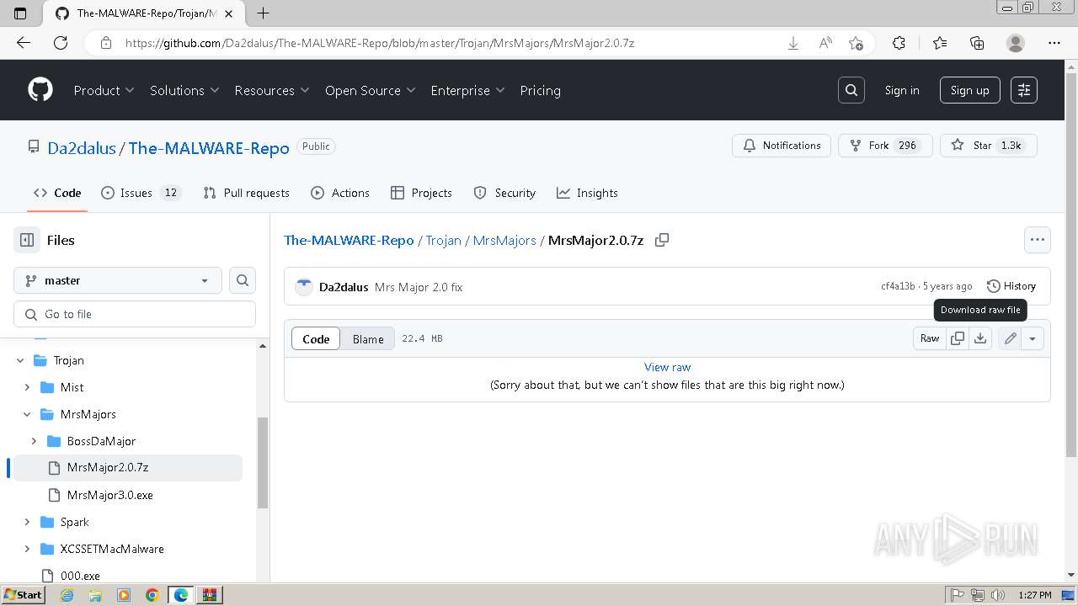Screen dimensions: 1078x606
Task: Open File Explorer from the taskbar
Action: [95, 595]
